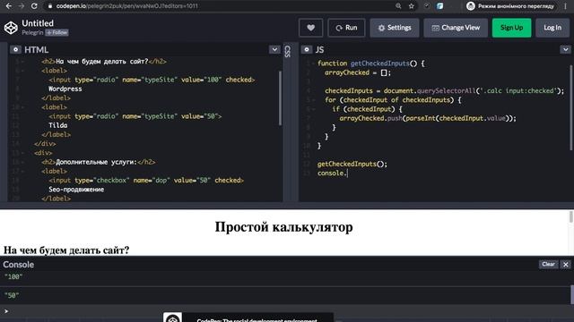Collapse the label fold arrow on line 6

pyautogui.click(x=22, y=71)
